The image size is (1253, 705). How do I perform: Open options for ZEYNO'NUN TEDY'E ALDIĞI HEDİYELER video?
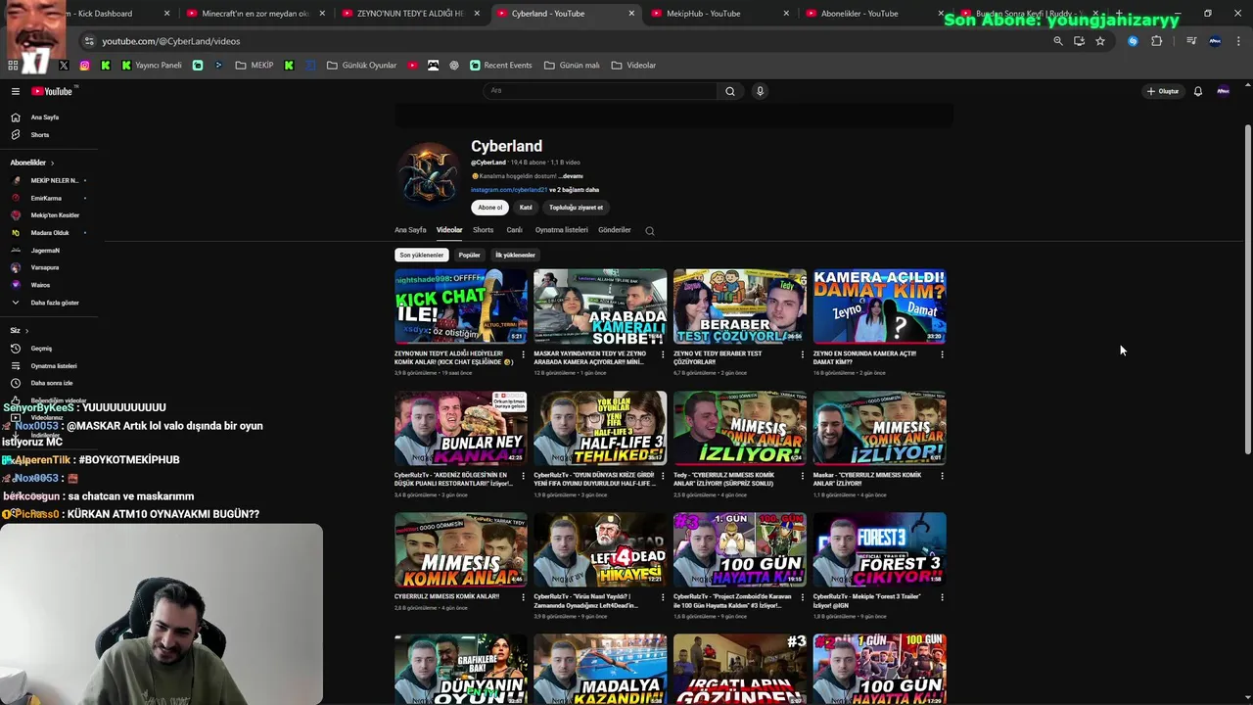[x=523, y=354]
